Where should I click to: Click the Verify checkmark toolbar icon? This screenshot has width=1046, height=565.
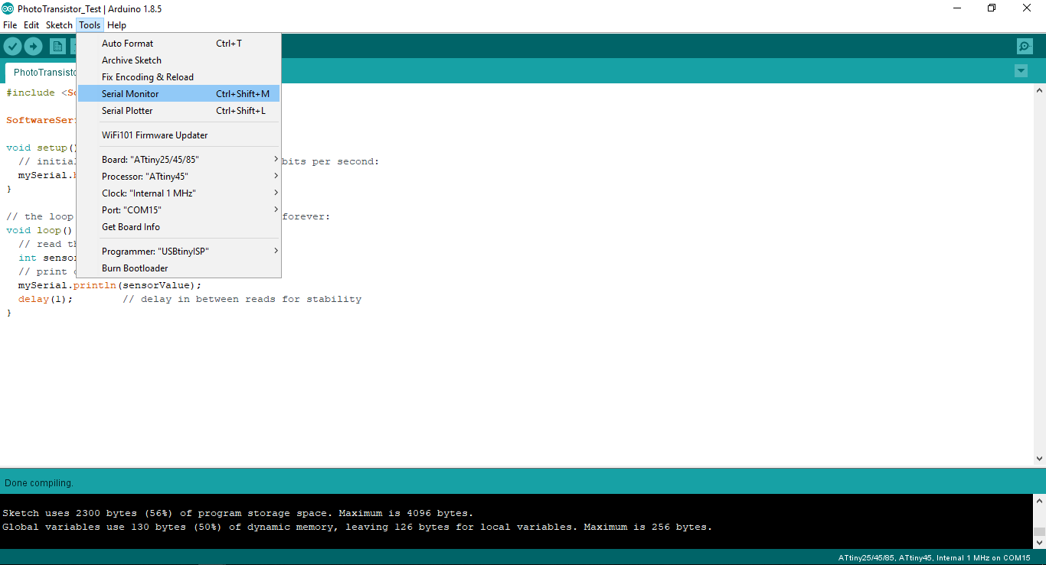12,47
